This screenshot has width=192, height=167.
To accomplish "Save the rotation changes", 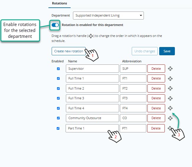I will point(167,51).
